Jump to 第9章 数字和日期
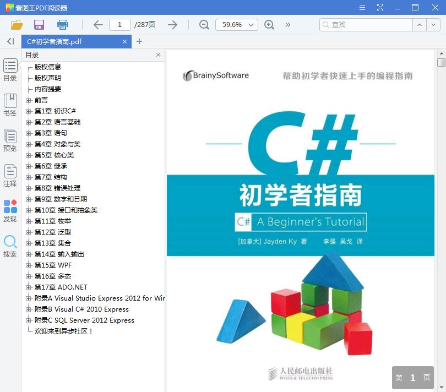The width and height of the screenshot is (446, 392). pos(61,199)
